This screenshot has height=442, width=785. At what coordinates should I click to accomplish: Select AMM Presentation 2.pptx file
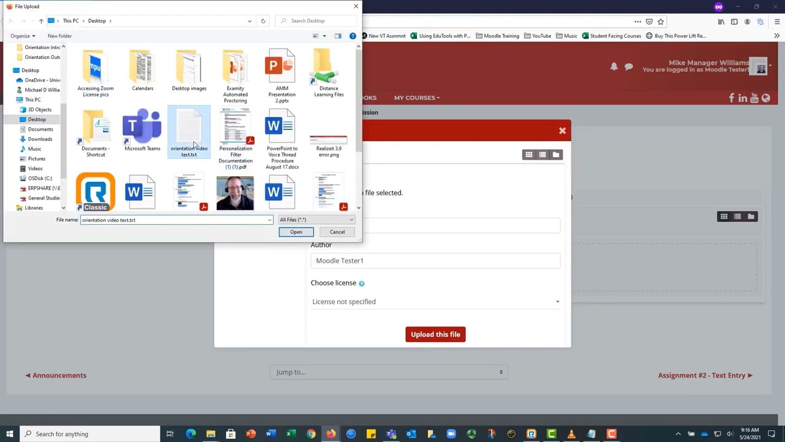pyautogui.click(x=282, y=76)
